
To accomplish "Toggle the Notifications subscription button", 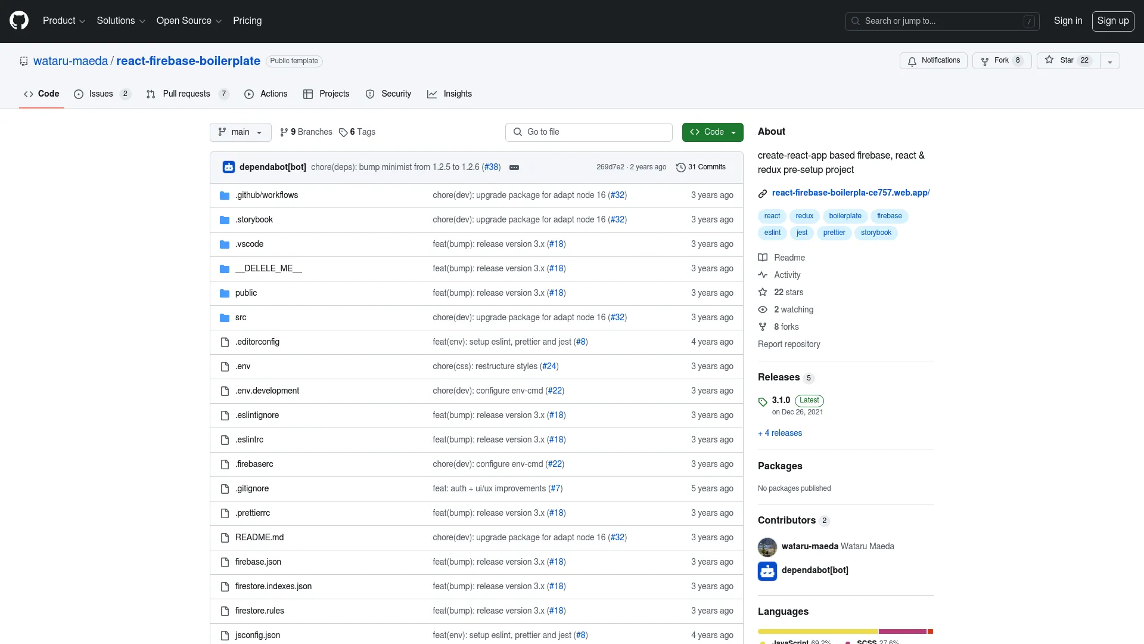I will click(934, 61).
